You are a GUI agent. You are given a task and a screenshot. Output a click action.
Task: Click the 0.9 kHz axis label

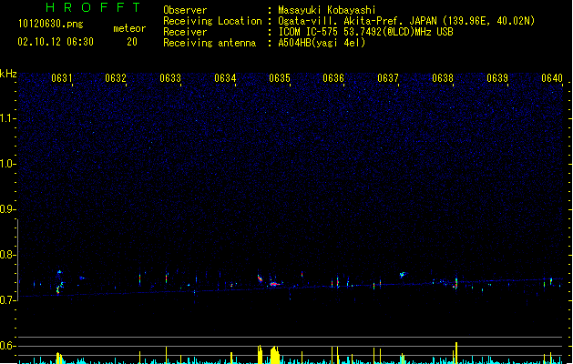[7, 209]
